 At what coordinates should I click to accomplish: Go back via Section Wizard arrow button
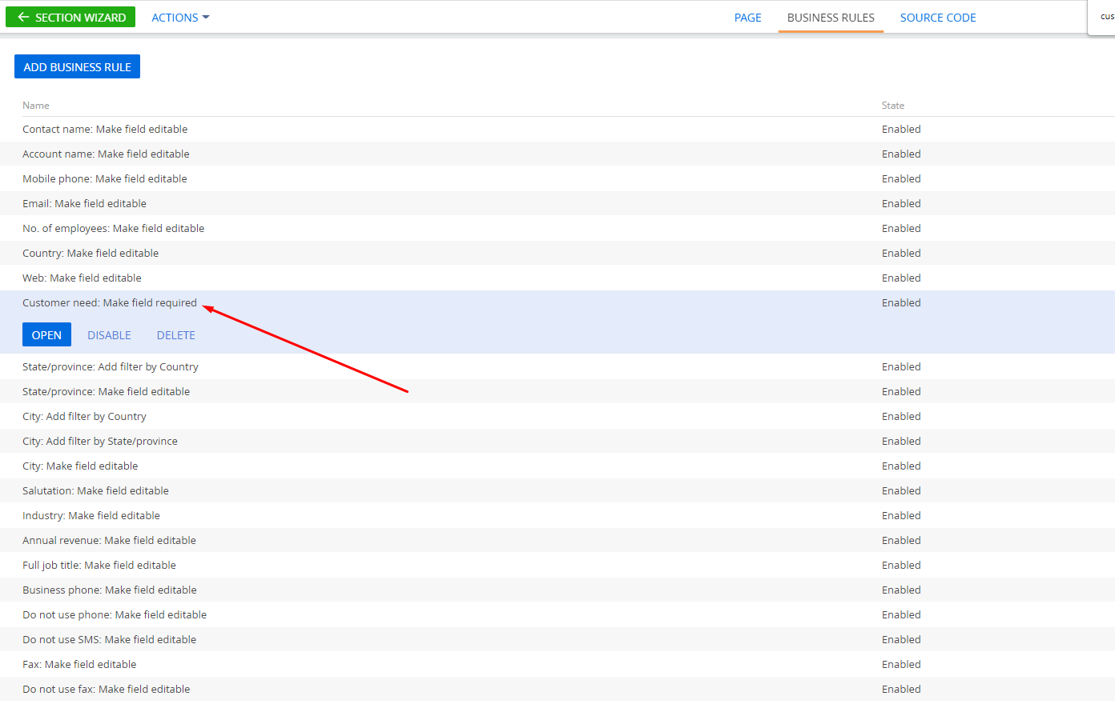70,17
